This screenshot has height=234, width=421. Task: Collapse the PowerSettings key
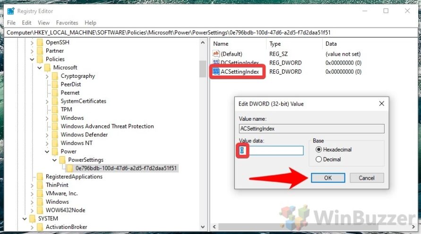54,160
